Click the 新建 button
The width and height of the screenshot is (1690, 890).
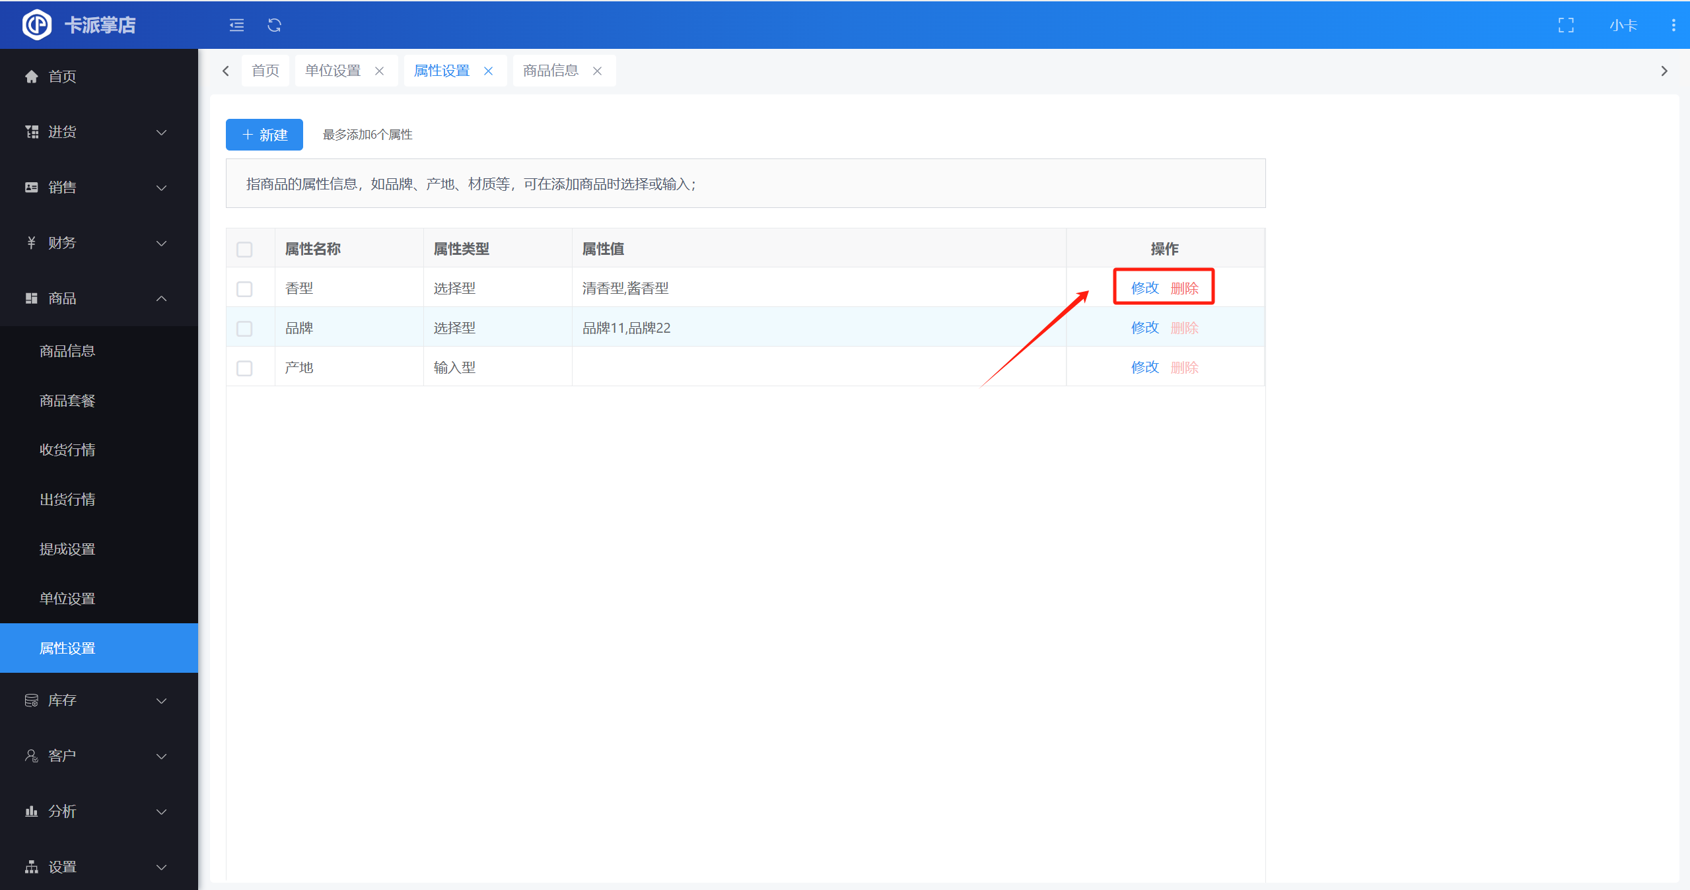264,135
